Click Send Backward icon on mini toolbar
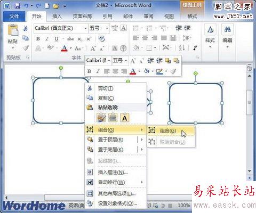Screen dimensions: 256x213 [177, 61]
